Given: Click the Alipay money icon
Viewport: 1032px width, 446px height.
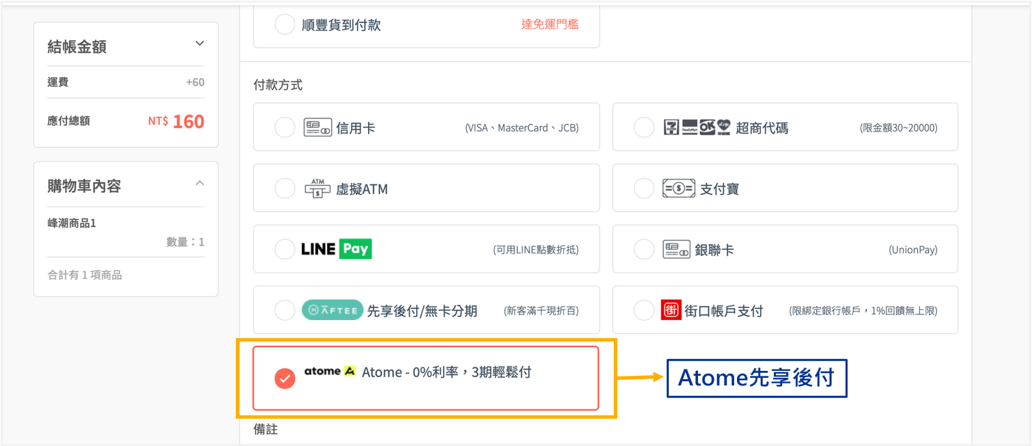Looking at the screenshot, I should (678, 189).
